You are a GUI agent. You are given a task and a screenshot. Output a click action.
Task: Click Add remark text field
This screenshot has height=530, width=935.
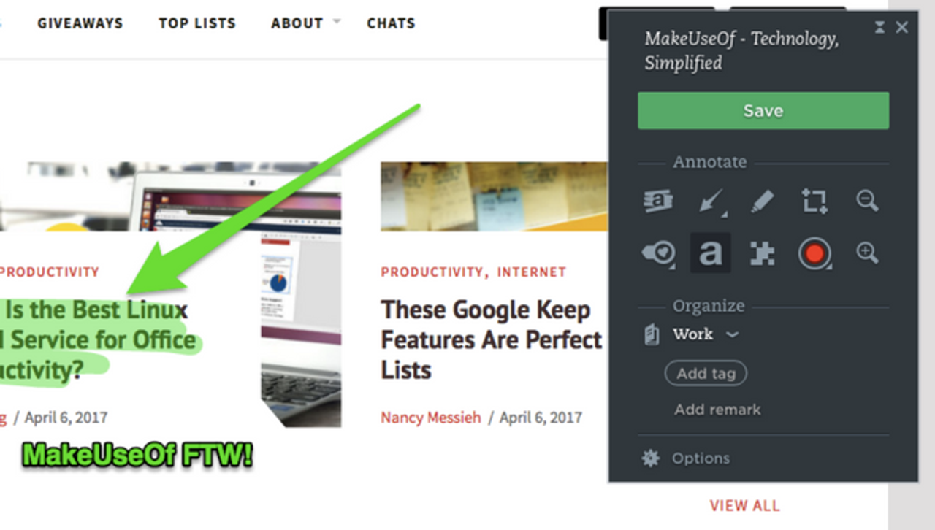click(x=717, y=410)
